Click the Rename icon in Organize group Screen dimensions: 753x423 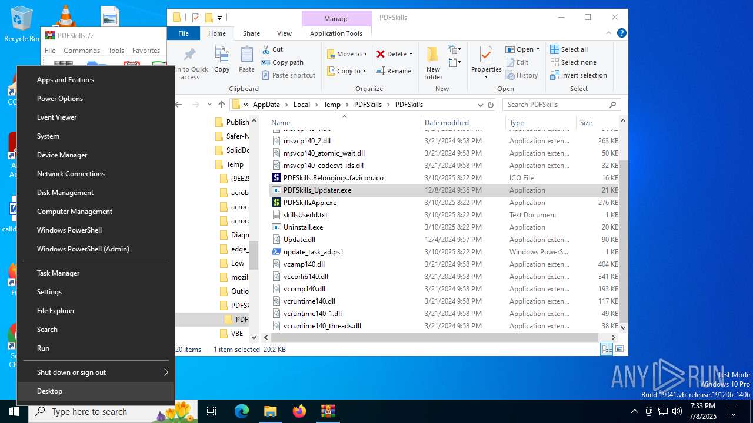pos(381,71)
